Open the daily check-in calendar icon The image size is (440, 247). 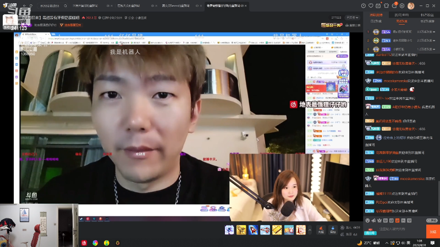click(378, 5)
